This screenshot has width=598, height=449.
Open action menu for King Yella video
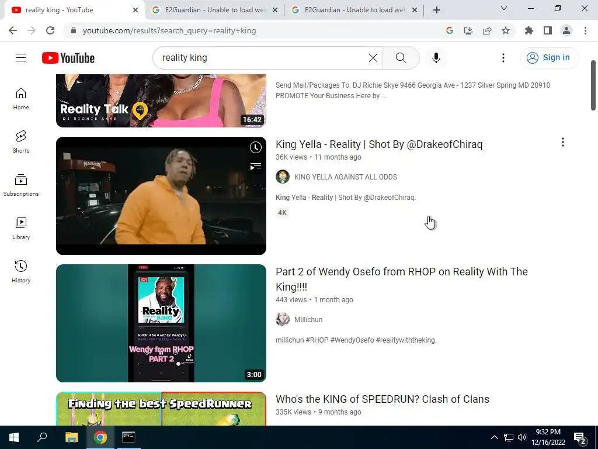[x=563, y=143]
